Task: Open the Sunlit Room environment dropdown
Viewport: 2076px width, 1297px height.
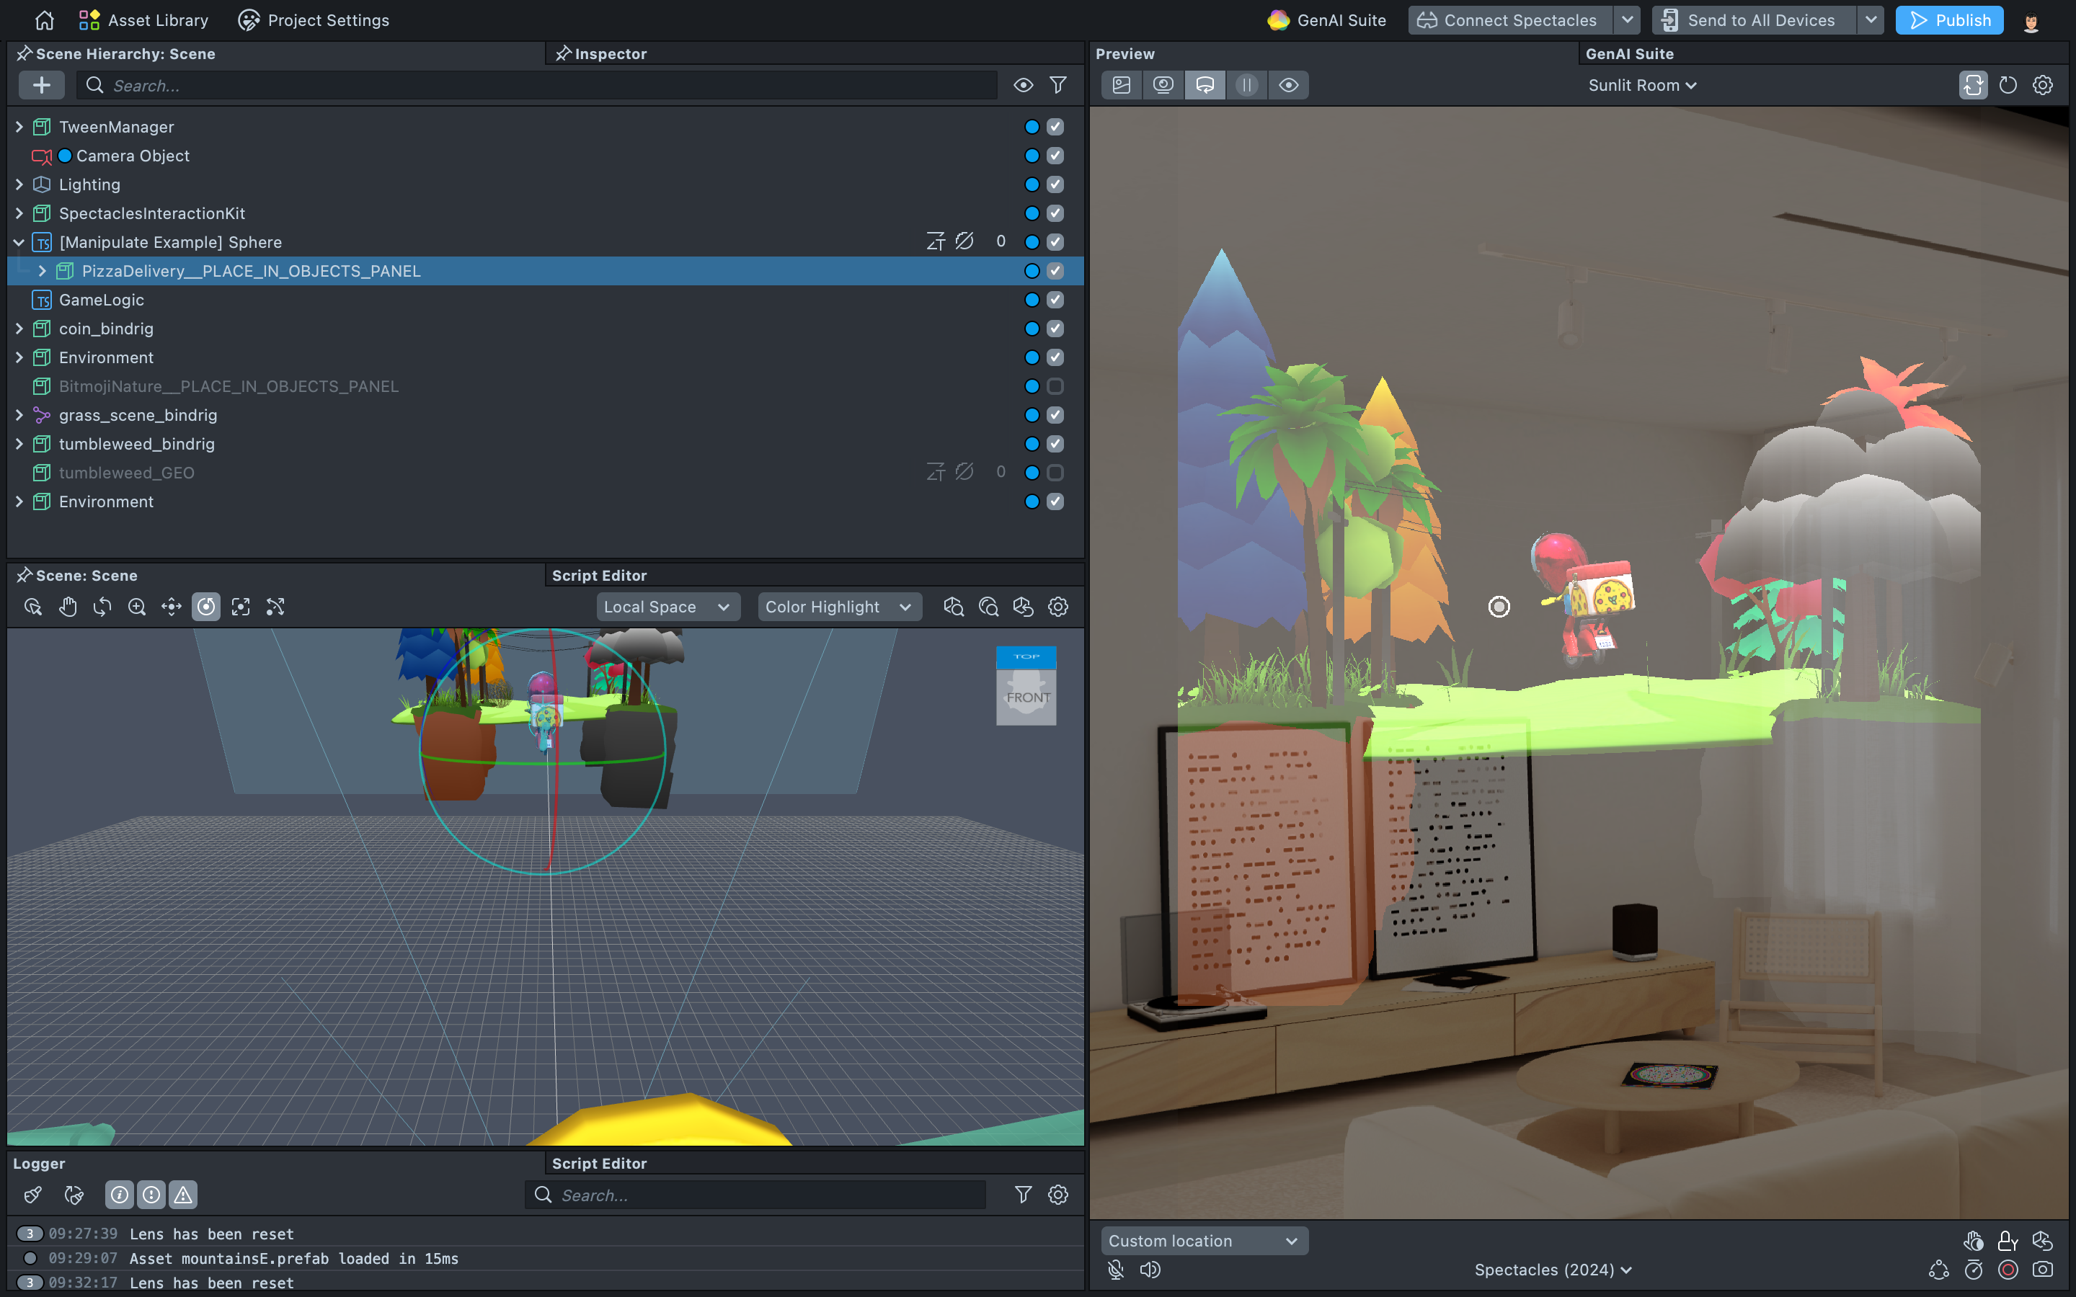Action: click(1641, 85)
